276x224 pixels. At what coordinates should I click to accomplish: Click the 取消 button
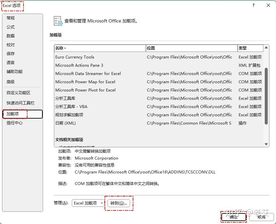click(x=262, y=217)
